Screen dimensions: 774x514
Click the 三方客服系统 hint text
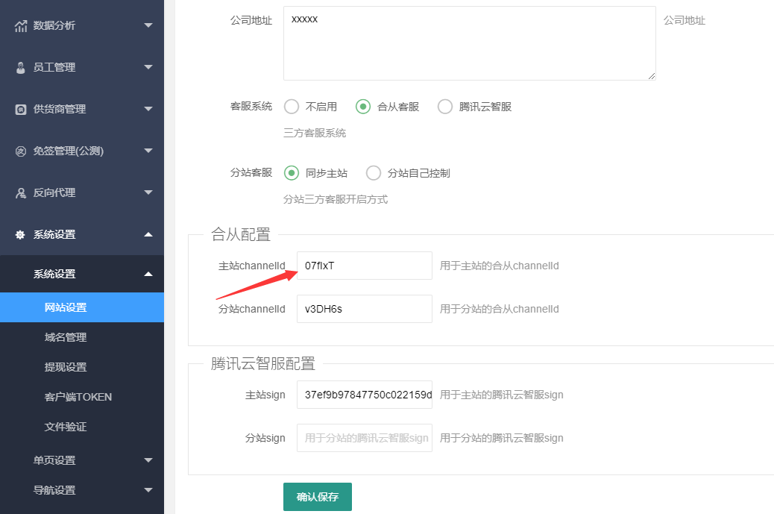point(315,133)
